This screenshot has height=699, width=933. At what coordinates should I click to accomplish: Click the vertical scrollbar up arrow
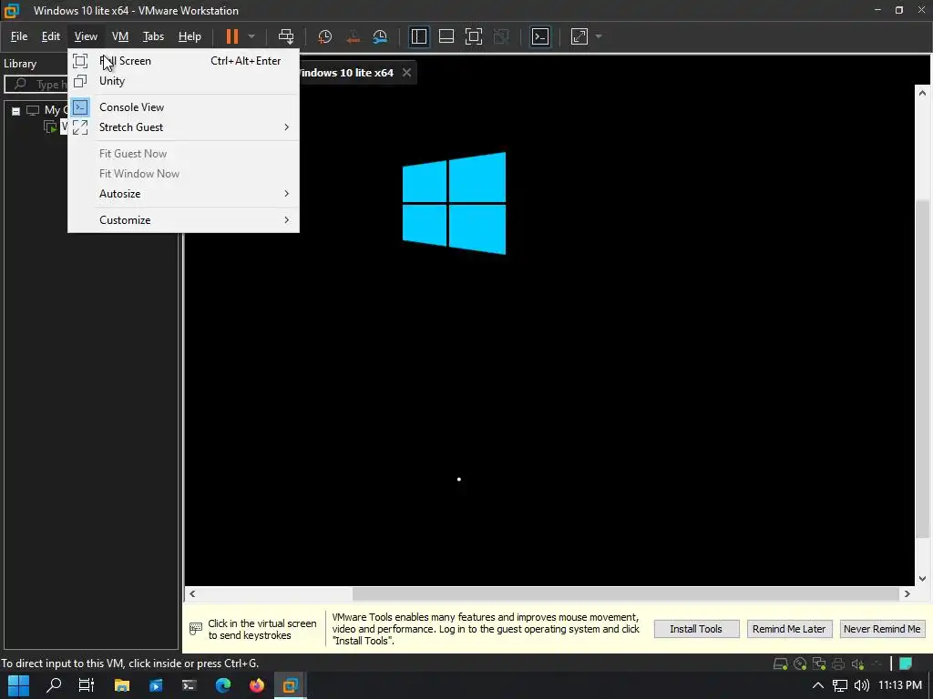click(922, 93)
